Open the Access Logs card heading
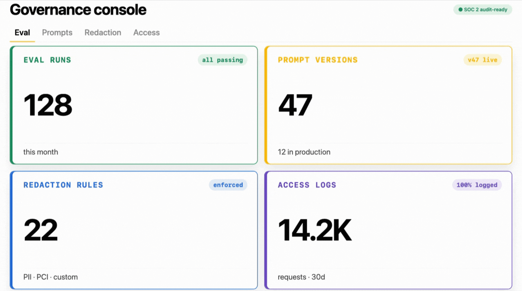This screenshot has width=522, height=291. (x=307, y=185)
